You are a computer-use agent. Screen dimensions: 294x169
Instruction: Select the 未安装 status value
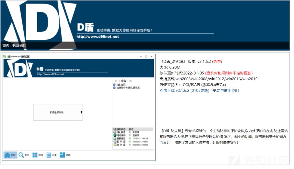tap(136, 132)
